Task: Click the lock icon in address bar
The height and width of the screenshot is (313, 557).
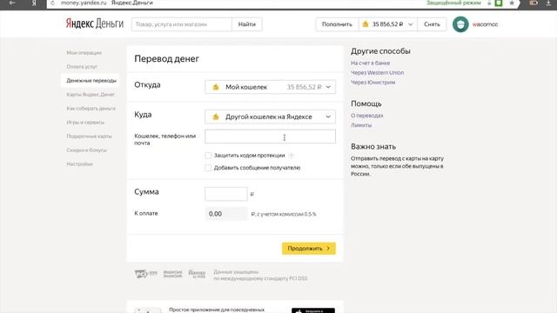Action: [x=489, y=3]
